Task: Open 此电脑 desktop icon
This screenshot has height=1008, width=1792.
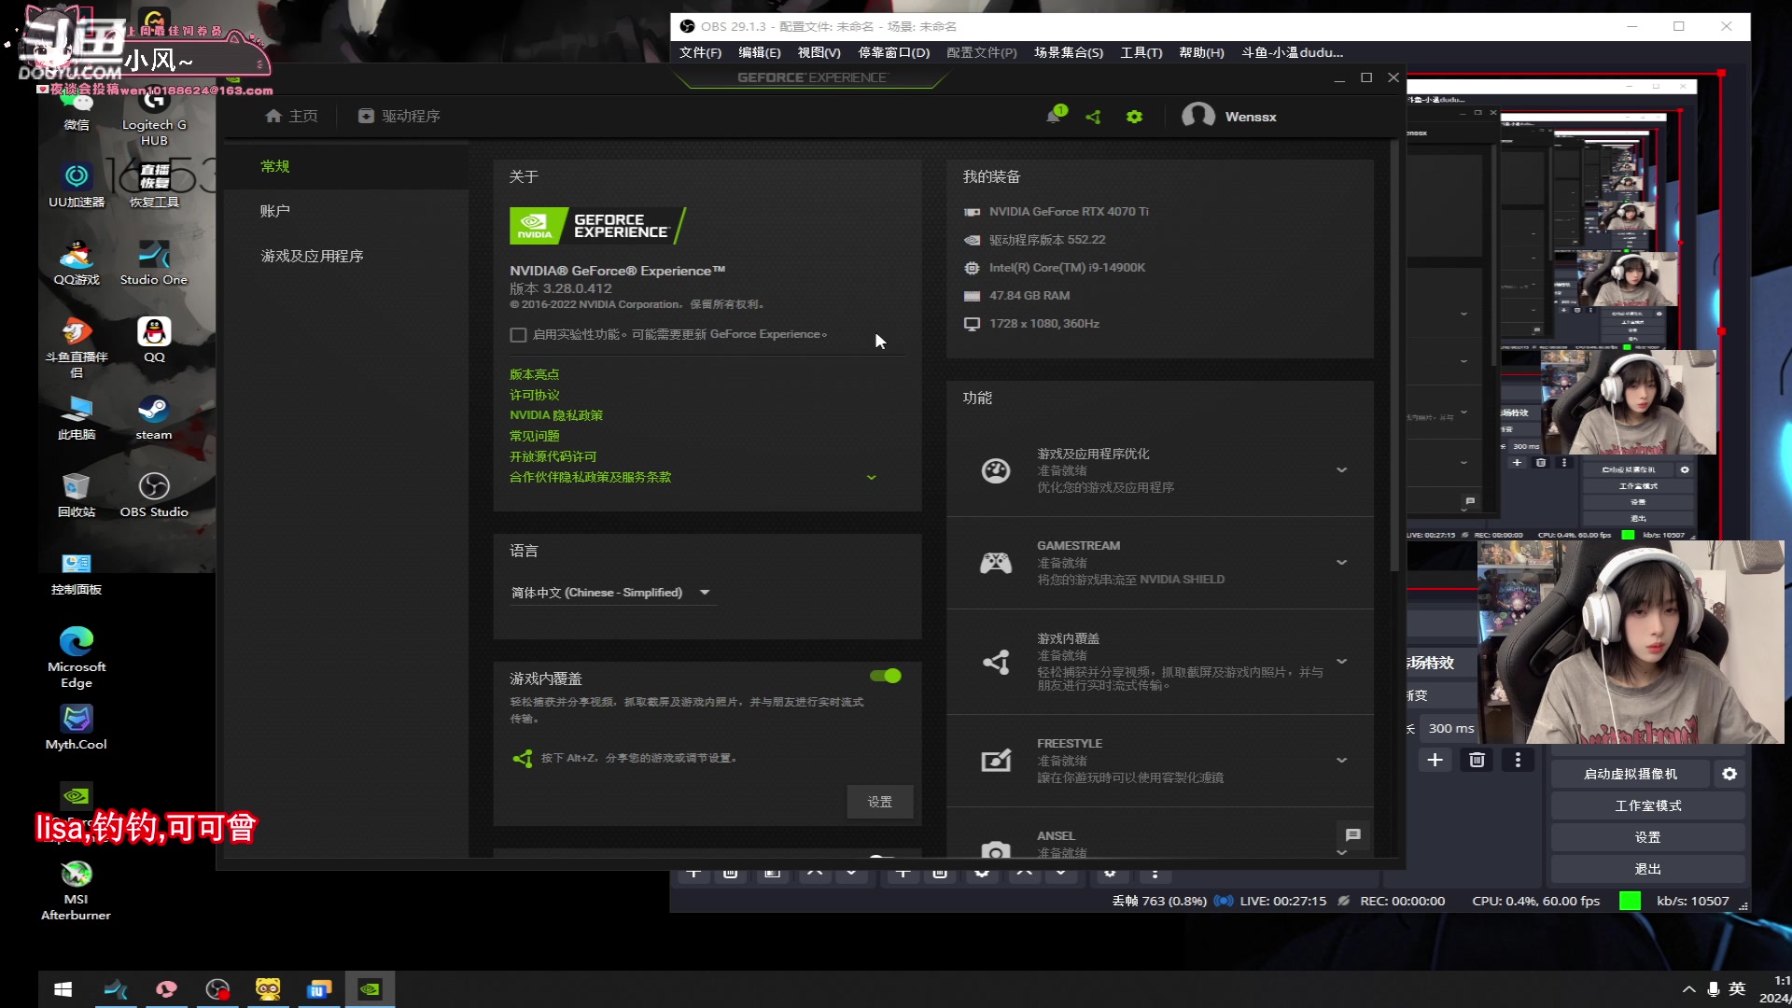Action: pyautogui.click(x=77, y=417)
